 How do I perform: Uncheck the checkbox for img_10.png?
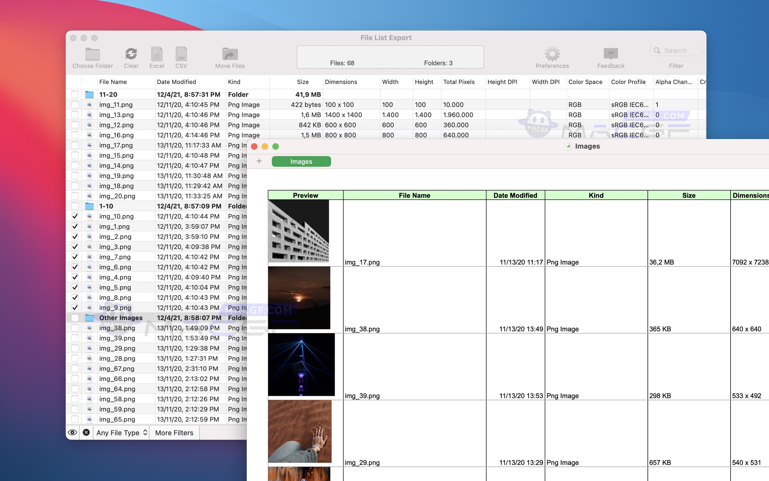(x=75, y=216)
